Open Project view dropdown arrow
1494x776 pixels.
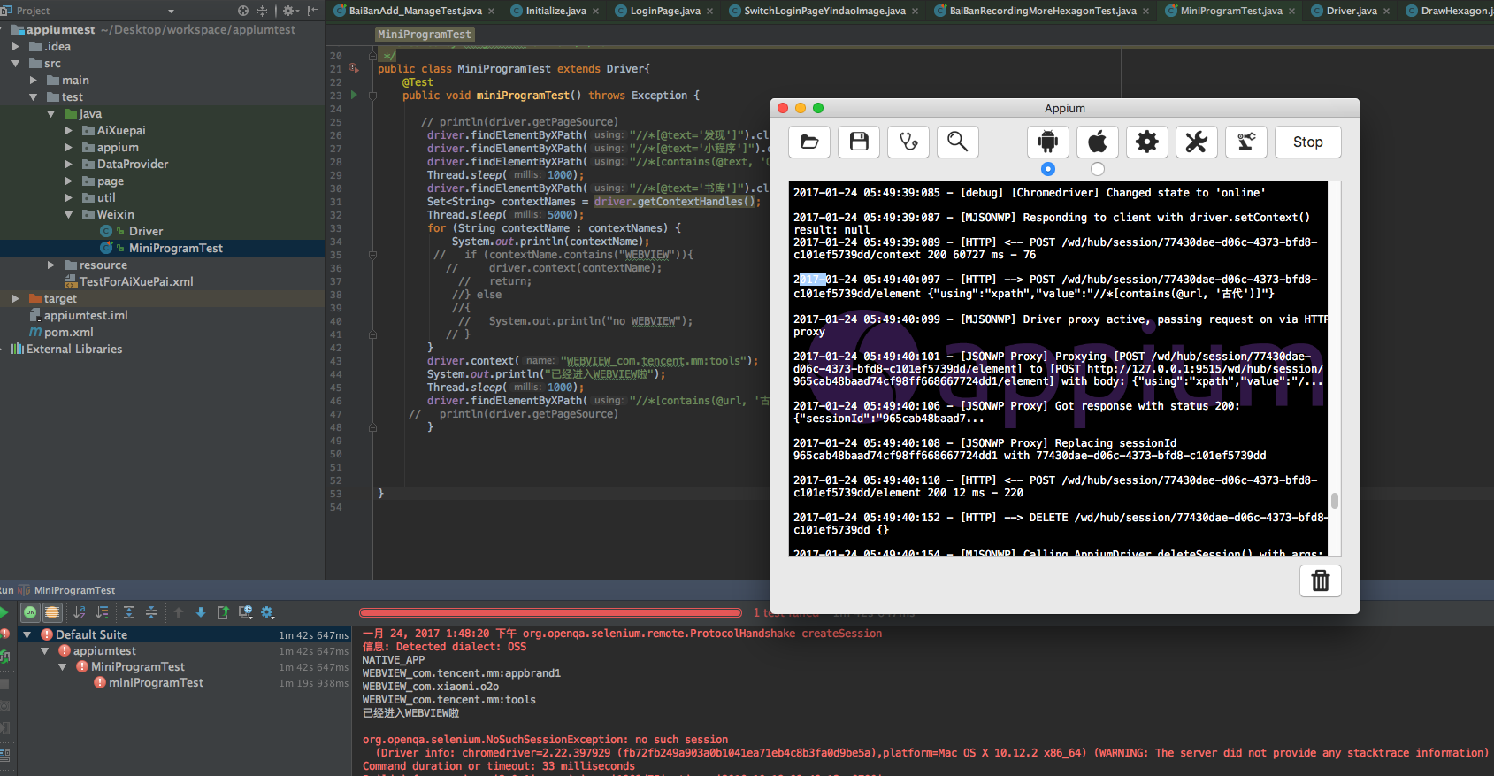(x=171, y=11)
